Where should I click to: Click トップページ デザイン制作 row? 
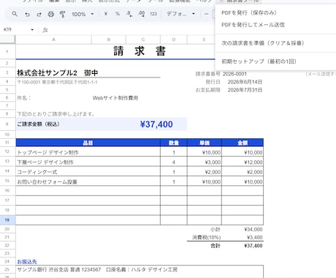[88, 152]
